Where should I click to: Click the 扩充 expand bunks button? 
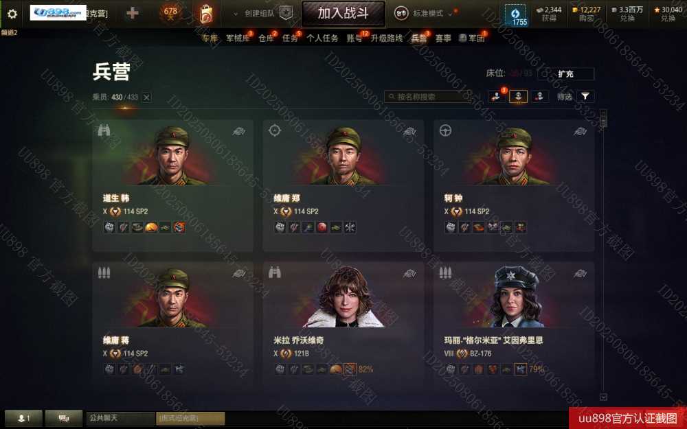point(565,74)
